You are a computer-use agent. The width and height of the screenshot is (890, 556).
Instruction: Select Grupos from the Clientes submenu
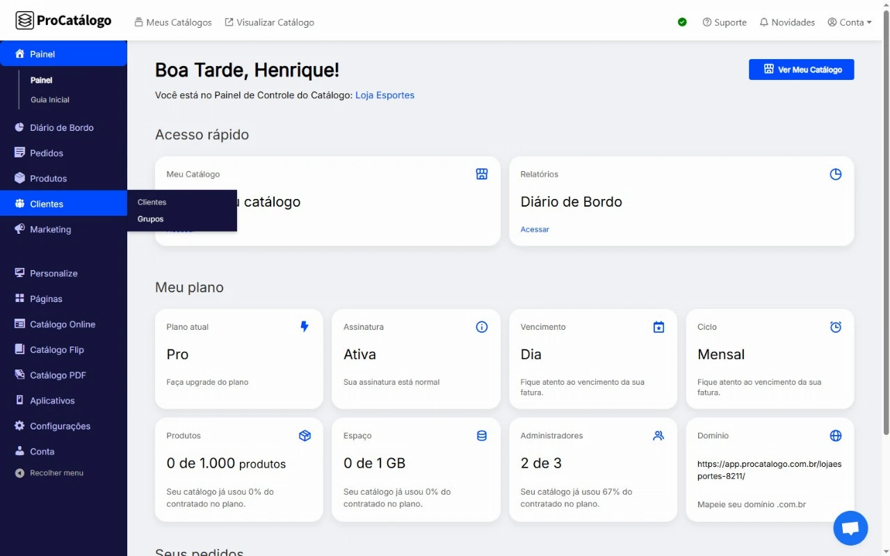click(151, 219)
